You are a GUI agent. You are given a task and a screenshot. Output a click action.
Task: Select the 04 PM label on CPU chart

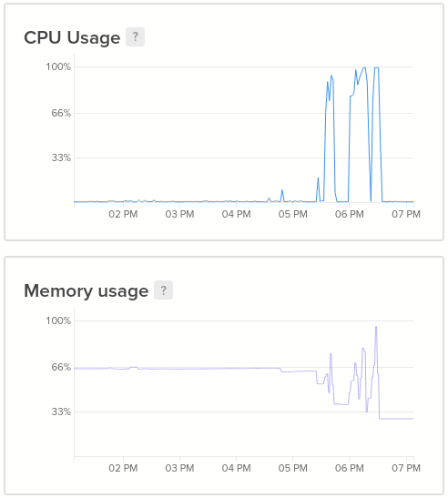236,214
